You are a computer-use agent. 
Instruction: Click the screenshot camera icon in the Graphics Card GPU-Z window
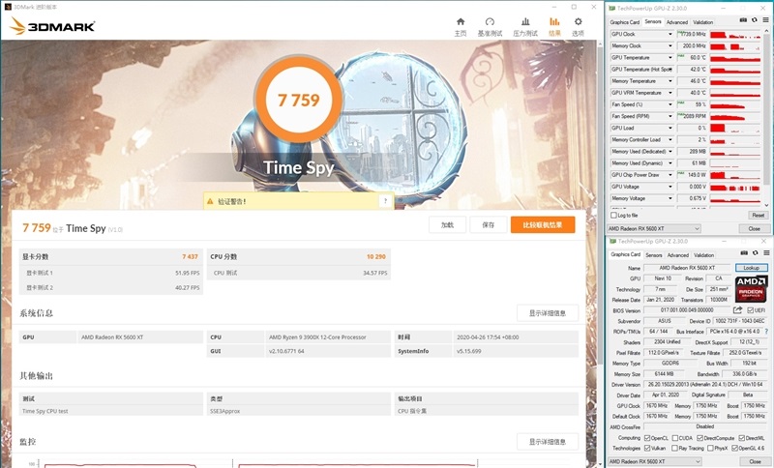[x=744, y=253]
